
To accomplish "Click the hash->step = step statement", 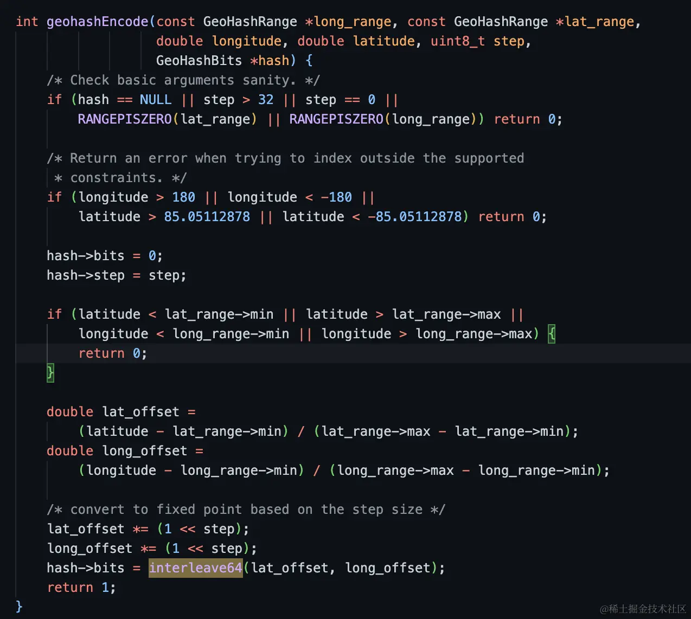I will click(x=116, y=275).
